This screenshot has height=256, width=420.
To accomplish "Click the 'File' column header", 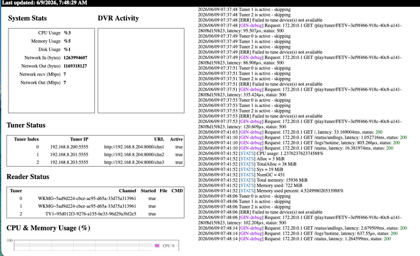I will tap(163, 191).
